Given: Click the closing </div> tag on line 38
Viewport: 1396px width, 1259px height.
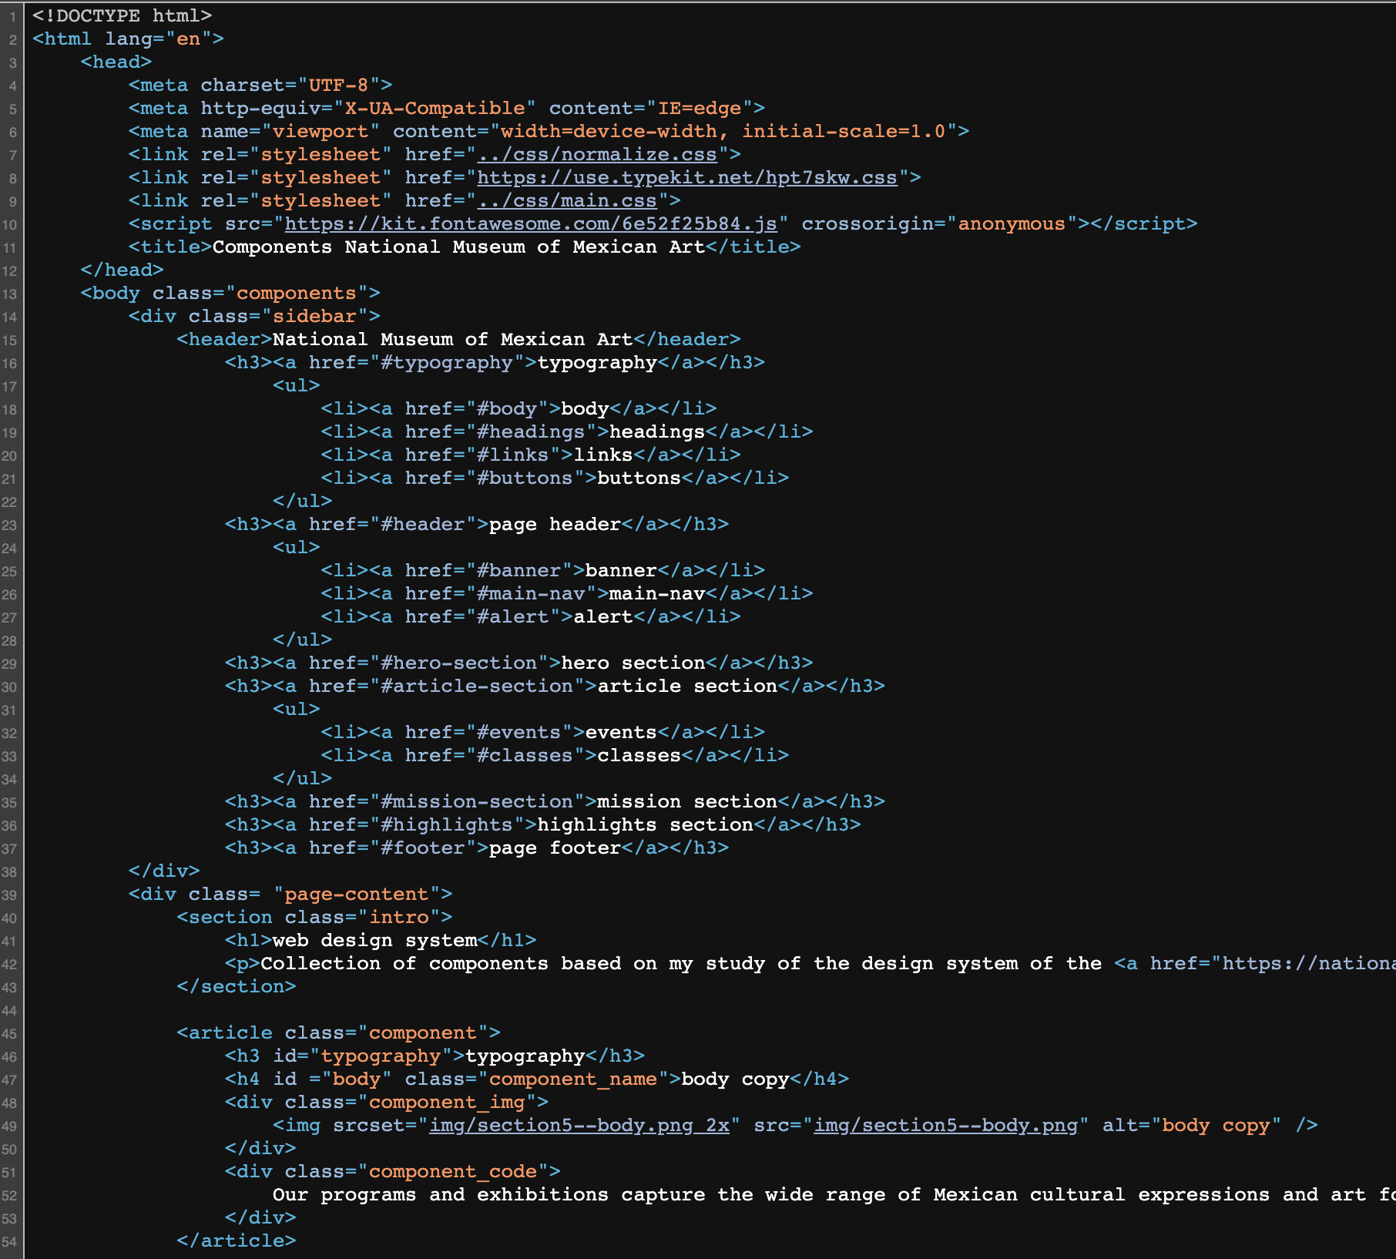Looking at the screenshot, I should tap(164, 871).
